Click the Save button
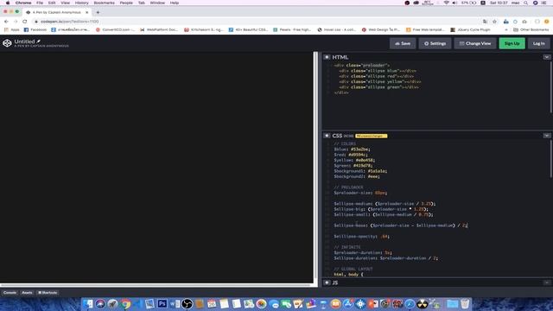Viewport: 553px width, 311px height. [x=403, y=43]
